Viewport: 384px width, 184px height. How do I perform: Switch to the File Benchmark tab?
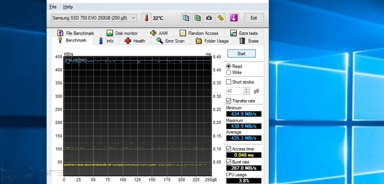[x=76, y=33]
